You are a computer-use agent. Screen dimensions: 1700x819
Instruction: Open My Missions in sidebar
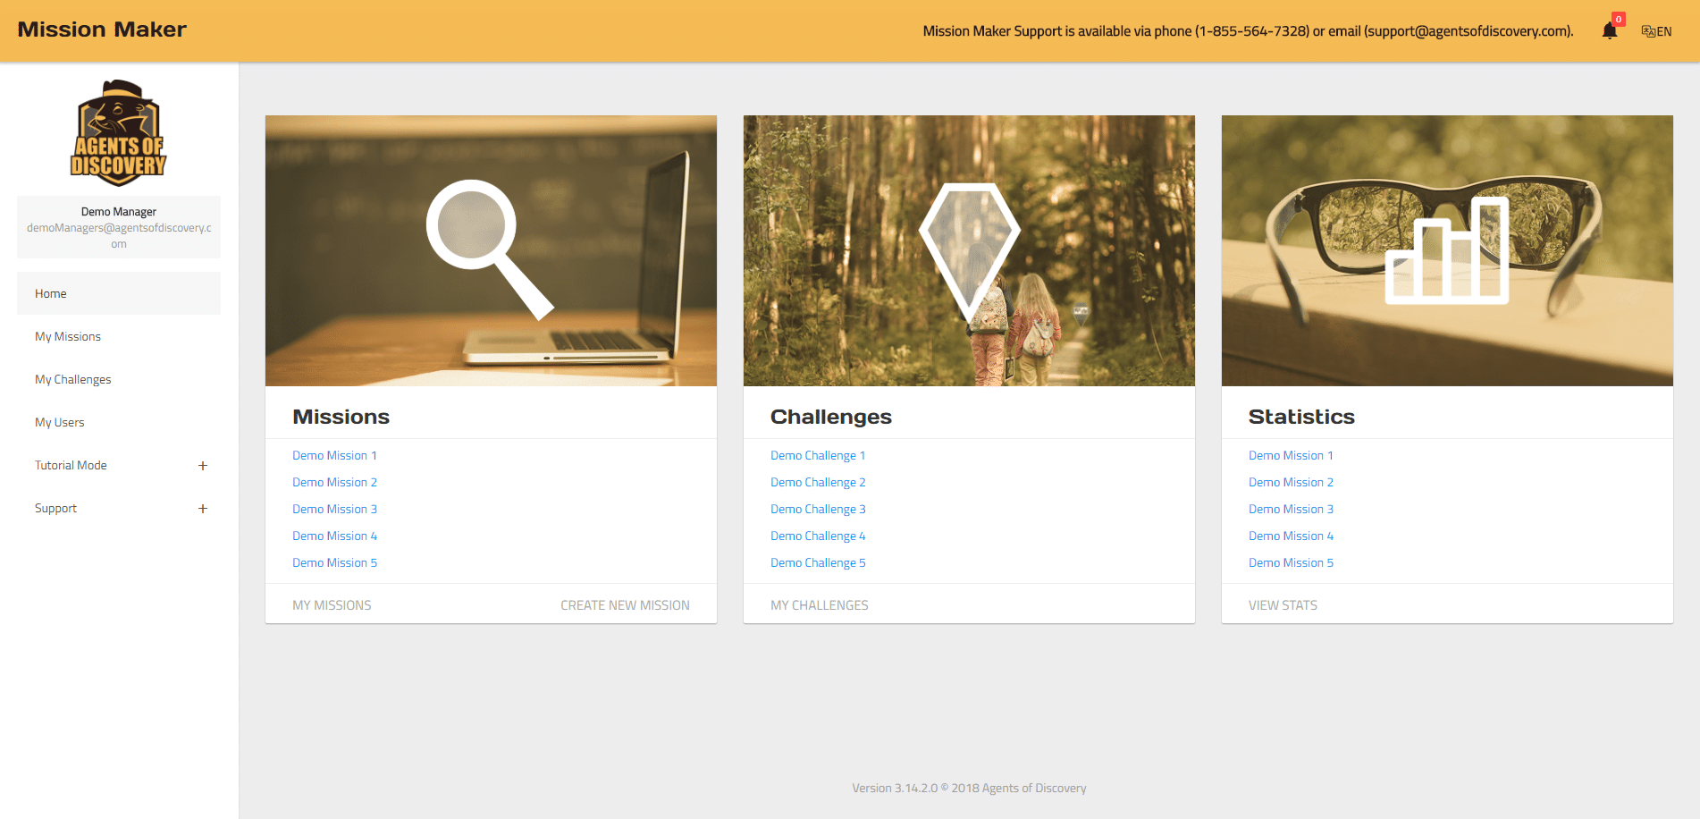[x=68, y=336]
